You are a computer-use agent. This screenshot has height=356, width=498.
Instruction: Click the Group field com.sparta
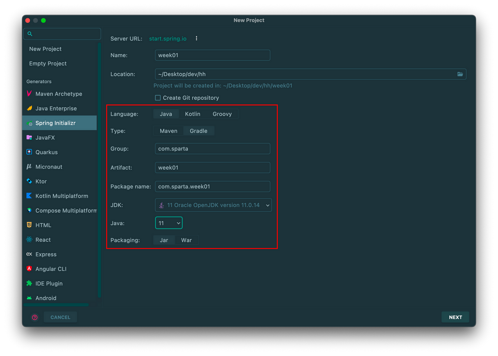(x=212, y=149)
